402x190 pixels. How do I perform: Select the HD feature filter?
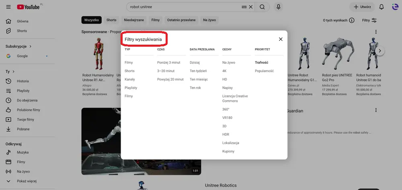tap(225, 79)
